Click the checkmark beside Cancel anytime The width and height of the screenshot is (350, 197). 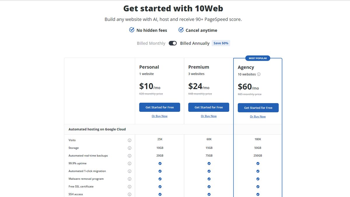181,29
